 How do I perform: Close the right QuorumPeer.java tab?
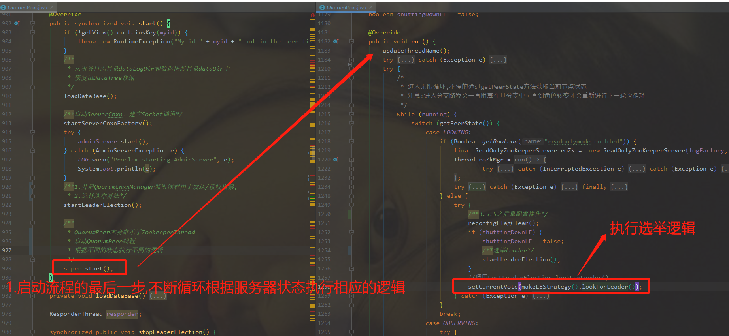(371, 8)
